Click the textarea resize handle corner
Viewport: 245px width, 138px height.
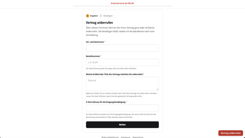(x=157, y=89)
